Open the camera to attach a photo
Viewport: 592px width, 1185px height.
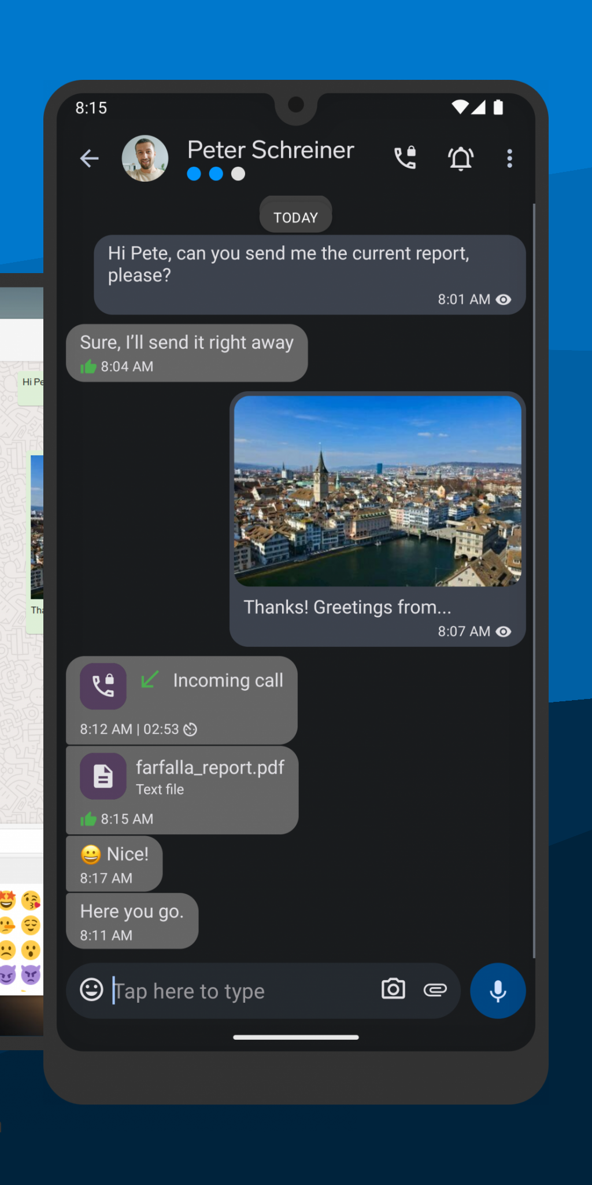click(x=393, y=989)
